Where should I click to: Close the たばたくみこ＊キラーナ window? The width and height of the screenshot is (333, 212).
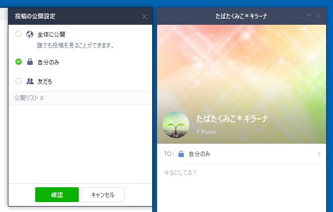tap(318, 16)
